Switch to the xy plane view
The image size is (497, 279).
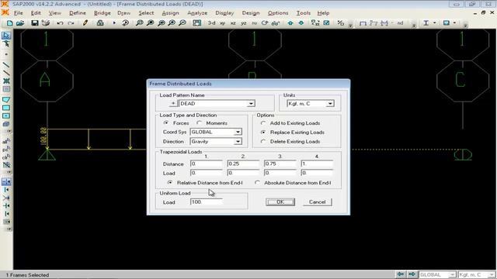[223, 23]
